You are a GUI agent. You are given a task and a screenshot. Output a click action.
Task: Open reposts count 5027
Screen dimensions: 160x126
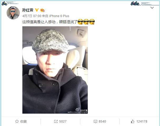pyautogui.click(x=63, y=122)
